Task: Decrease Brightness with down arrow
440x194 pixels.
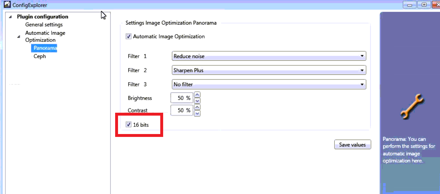Action: click(x=197, y=101)
